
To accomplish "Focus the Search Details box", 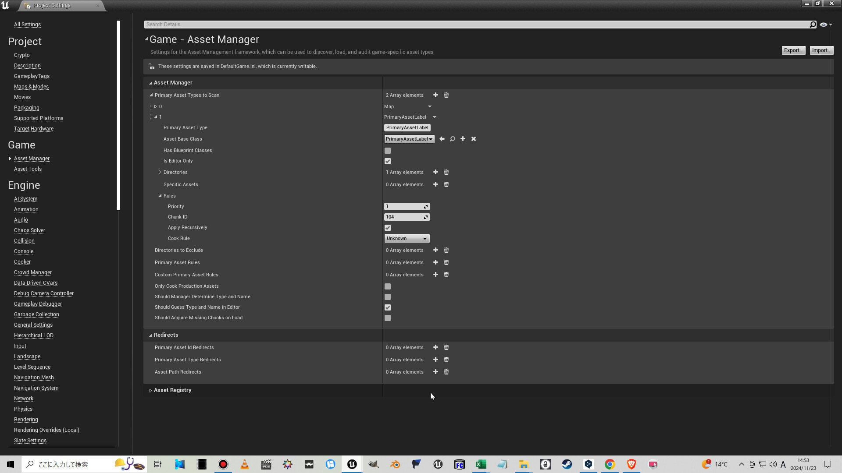I will click(477, 25).
